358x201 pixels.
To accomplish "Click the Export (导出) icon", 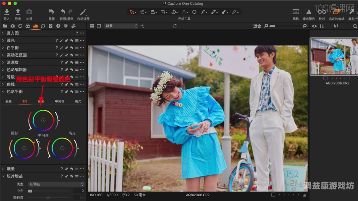I will coord(18,12).
